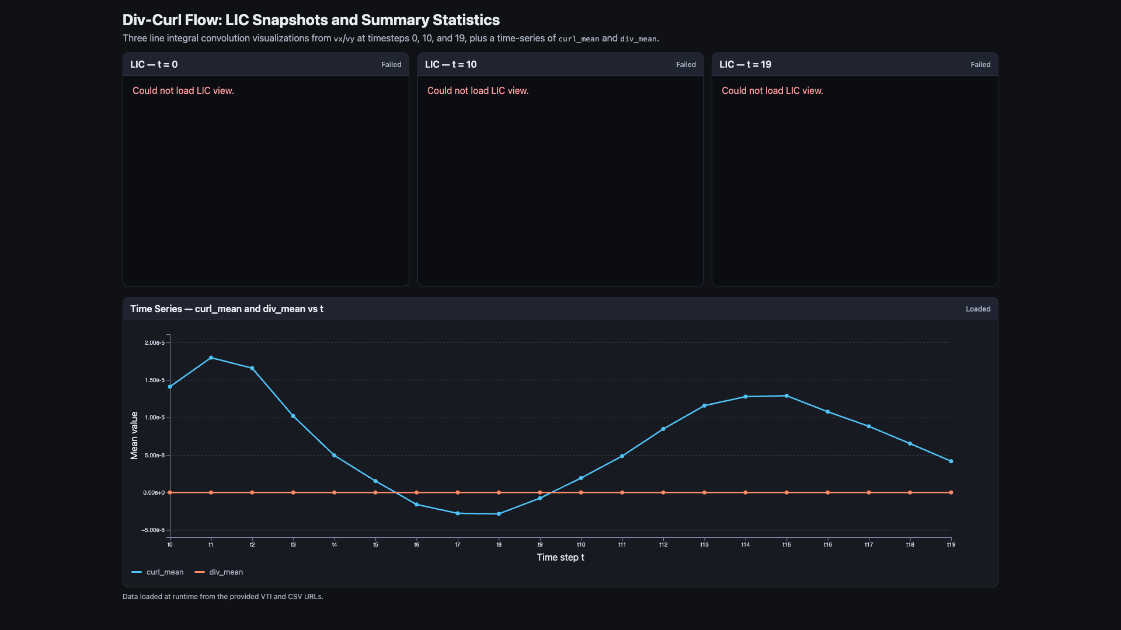Viewport: 1121px width, 630px height.
Task: Click the curl_mean data point at t1
Action: point(211,358)
